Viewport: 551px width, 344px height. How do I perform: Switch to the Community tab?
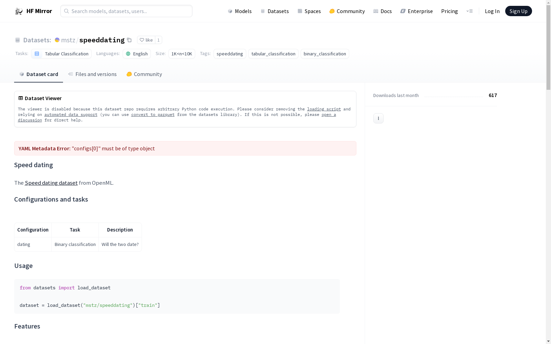(x=144, y=74)
